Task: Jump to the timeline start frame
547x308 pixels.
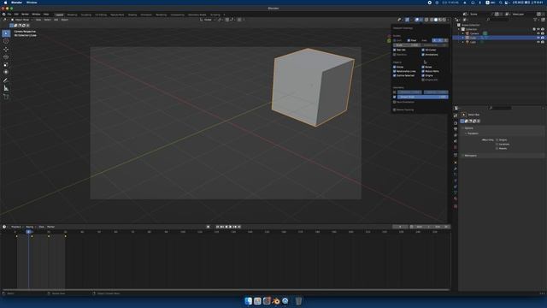Action: click(218, 227)
